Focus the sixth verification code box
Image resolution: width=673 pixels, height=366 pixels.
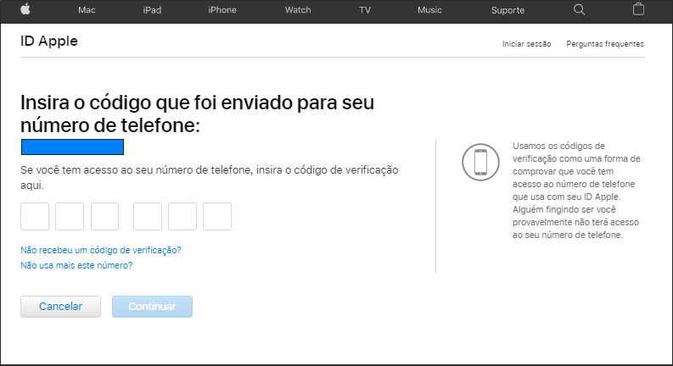[x=217, y=216]
